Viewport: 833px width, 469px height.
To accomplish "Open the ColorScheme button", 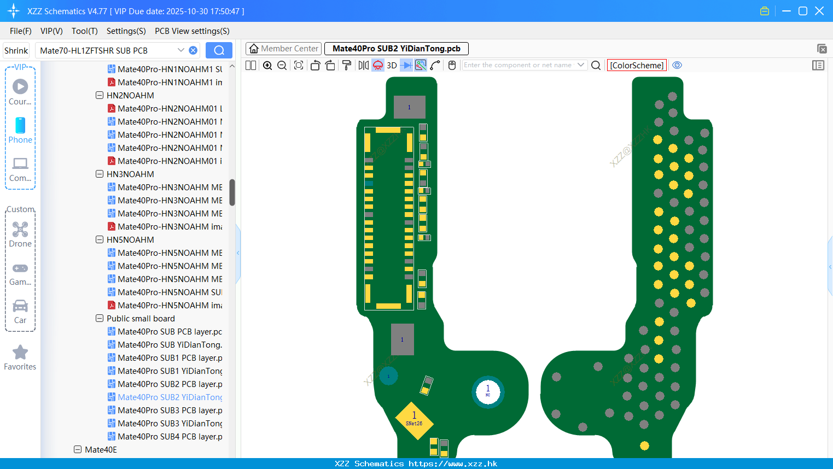I will point(637,65).
